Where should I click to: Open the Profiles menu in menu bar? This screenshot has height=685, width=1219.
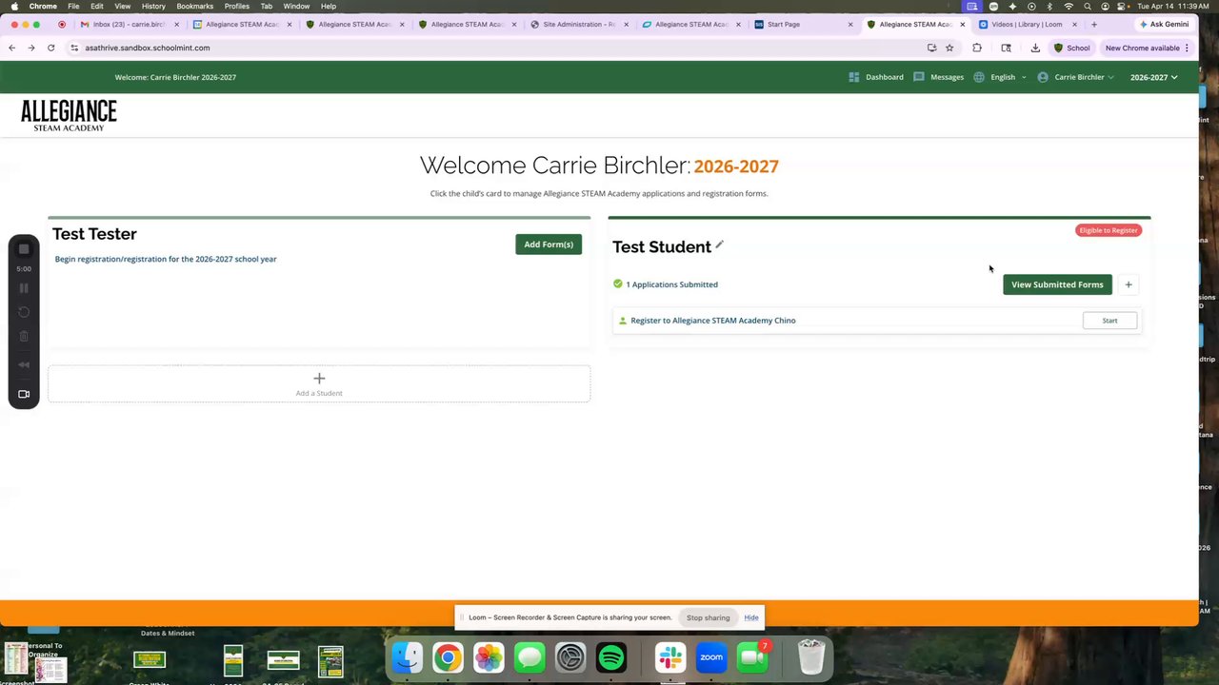pyautogui.click(x=237, y=7)
